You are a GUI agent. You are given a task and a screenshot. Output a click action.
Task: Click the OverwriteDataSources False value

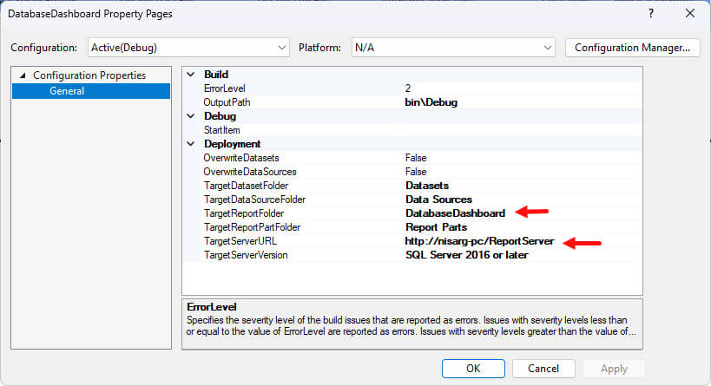pyautogui.click(x=416, y=172)
